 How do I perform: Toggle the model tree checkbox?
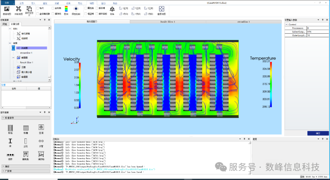86,13
